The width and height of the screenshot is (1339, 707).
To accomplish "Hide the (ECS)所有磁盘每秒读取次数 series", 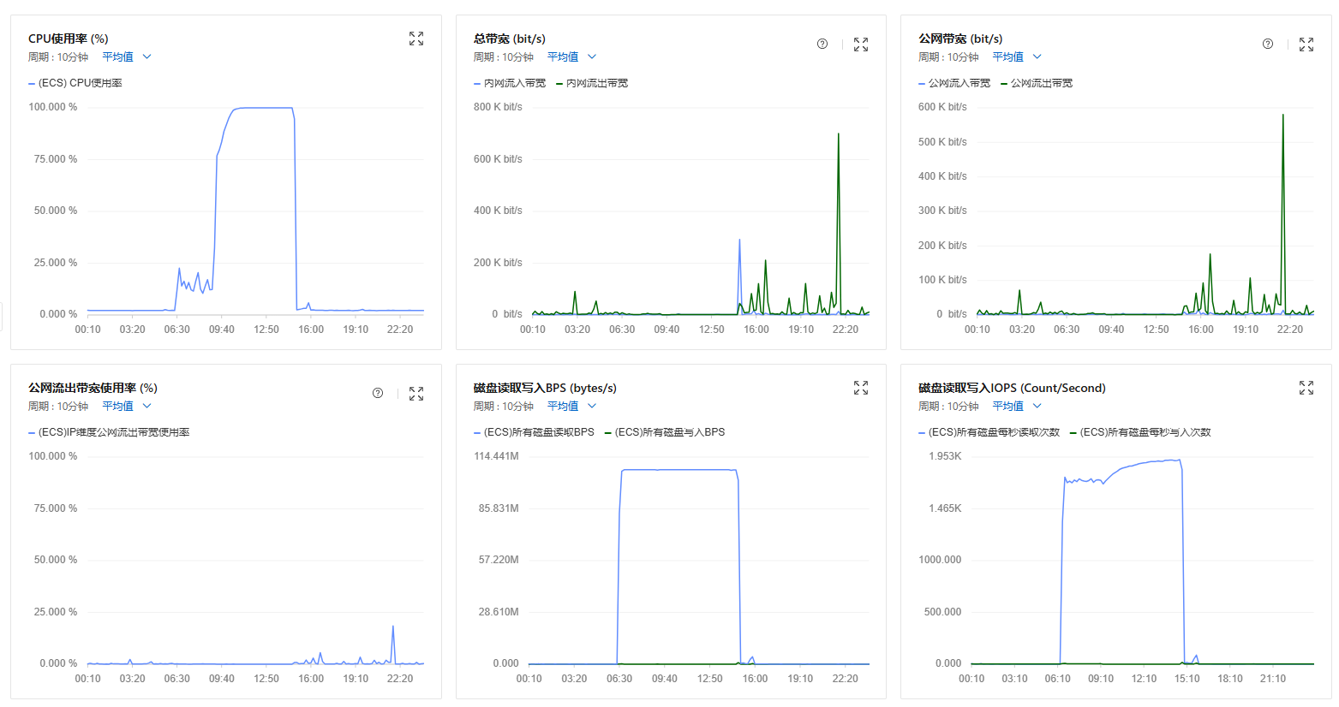I will coord(994,432).
